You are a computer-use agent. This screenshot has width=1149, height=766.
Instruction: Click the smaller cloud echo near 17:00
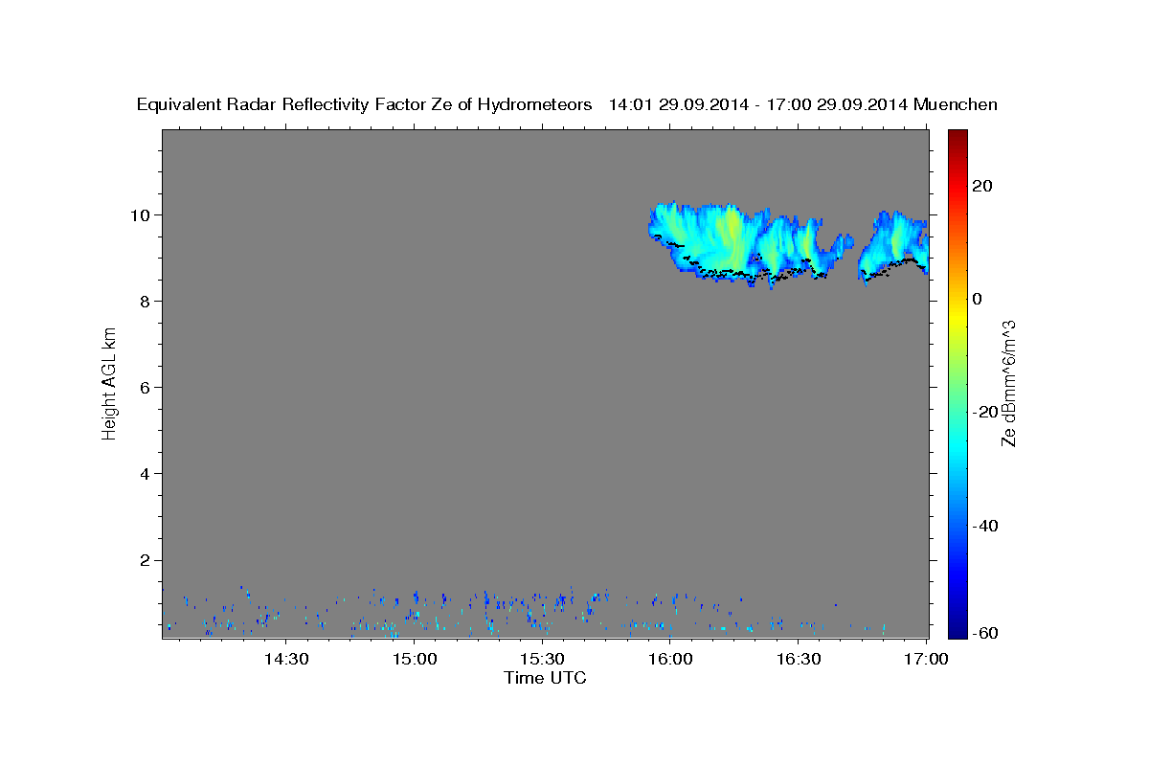click(892, 248)
